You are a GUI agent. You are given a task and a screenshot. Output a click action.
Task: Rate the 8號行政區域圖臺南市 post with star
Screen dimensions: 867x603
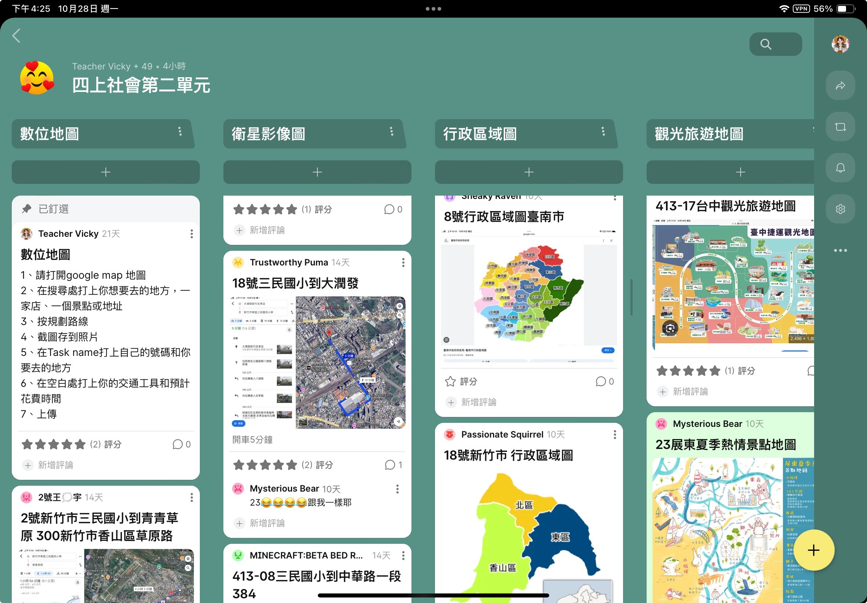tap(450, 381)
